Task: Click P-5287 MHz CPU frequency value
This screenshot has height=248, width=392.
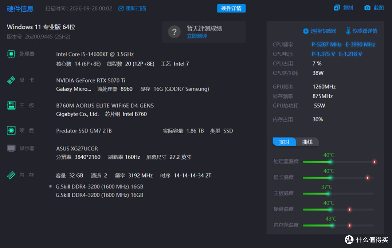Action: [326, 45]
